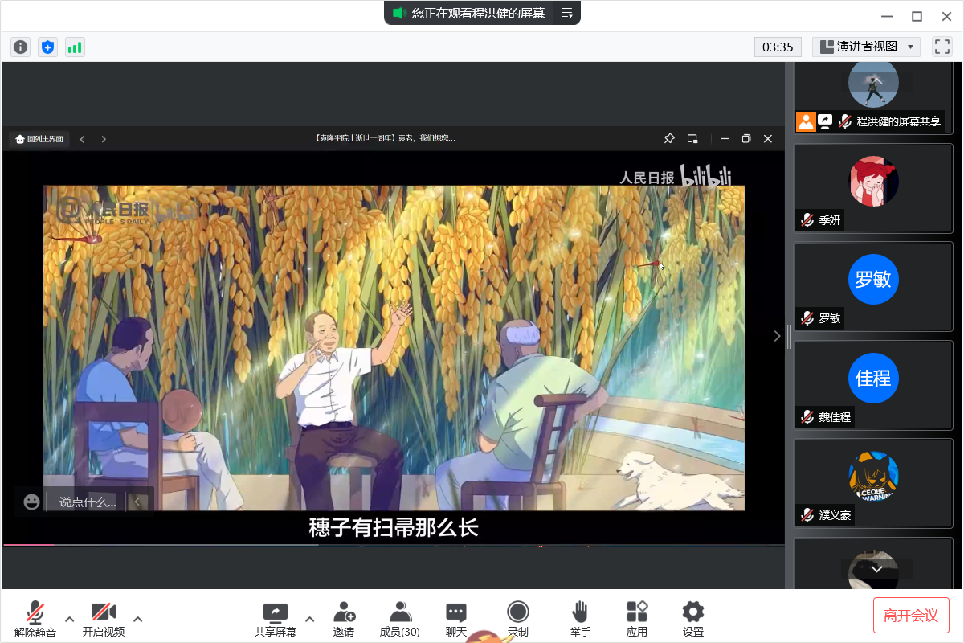Start recording with 录制 button
Screen dimensions: 964x643
(518, 619)
